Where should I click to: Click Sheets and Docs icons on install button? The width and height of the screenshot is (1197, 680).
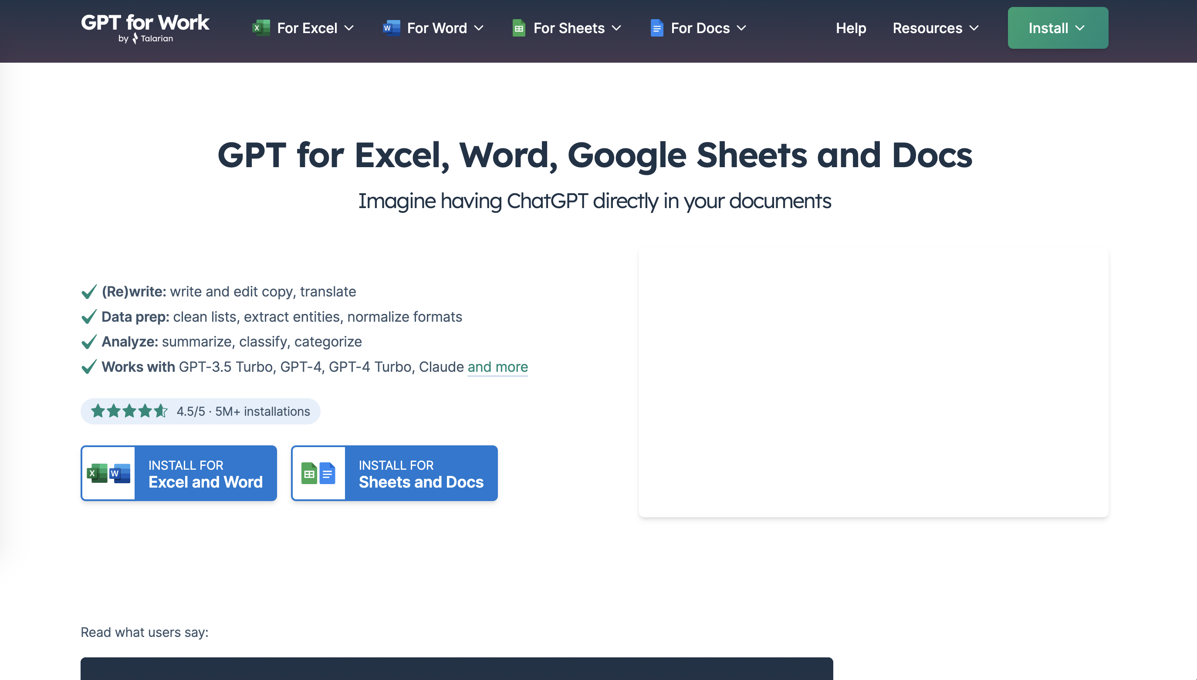(x=319, y=473)
